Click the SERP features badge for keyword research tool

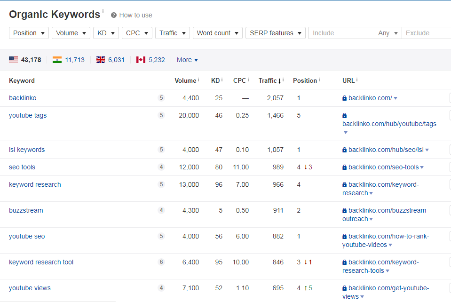click(161, 262)
